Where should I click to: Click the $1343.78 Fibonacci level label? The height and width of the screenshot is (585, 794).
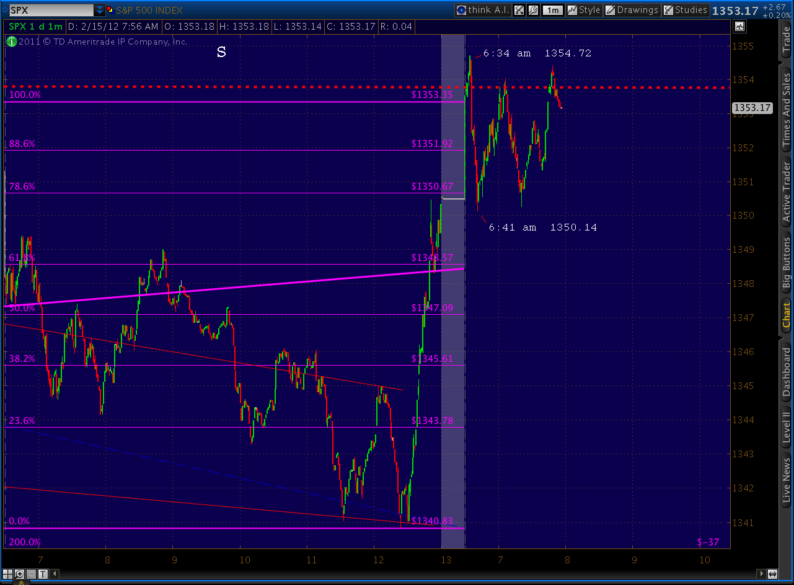432,421
